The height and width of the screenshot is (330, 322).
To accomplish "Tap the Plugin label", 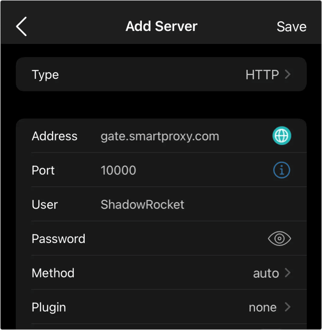I will [49, 307].
